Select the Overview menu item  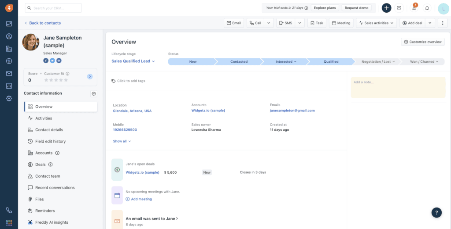pos(61,107)
